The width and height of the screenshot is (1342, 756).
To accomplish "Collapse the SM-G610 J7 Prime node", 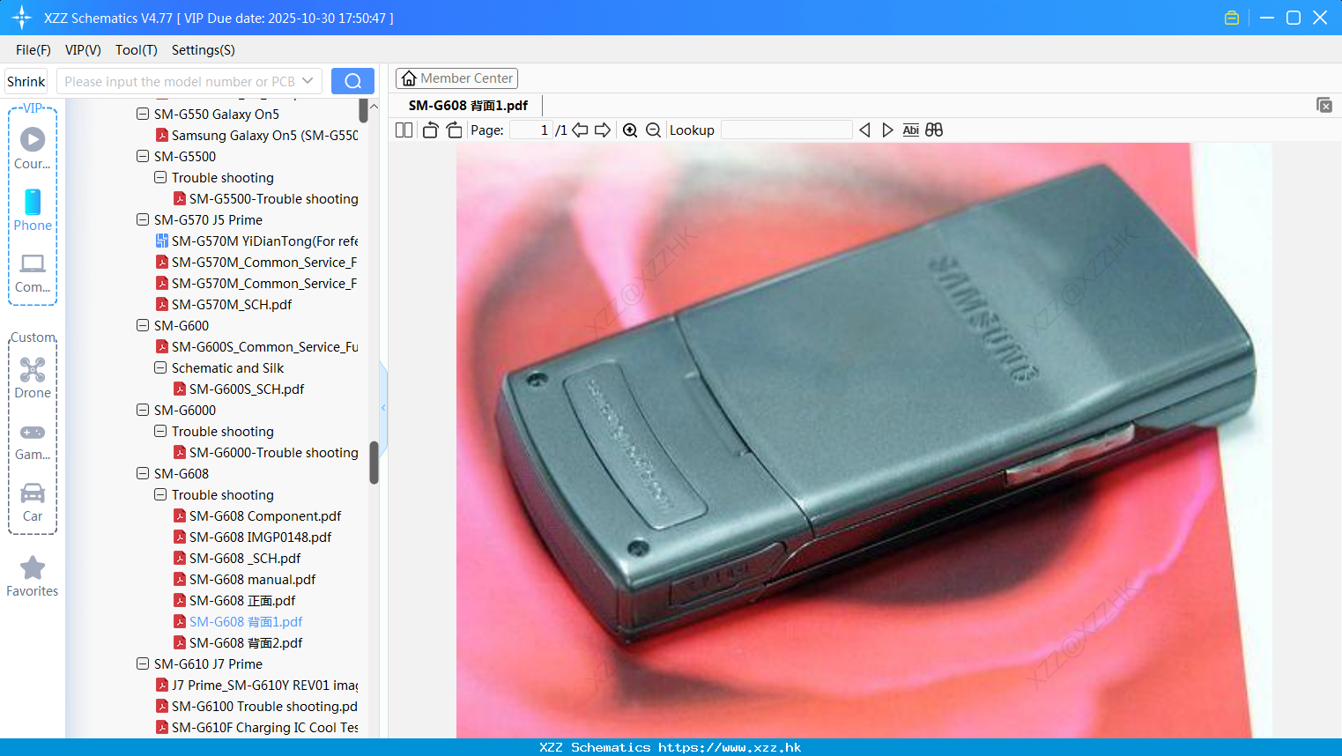I will pyautogui.click(x=143, y=664).
